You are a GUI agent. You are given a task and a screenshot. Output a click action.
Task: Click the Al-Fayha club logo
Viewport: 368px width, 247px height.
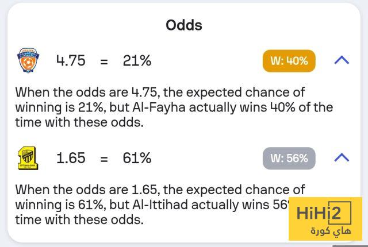point(27,60)
